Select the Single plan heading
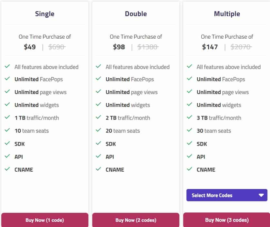 coord(45,14)
